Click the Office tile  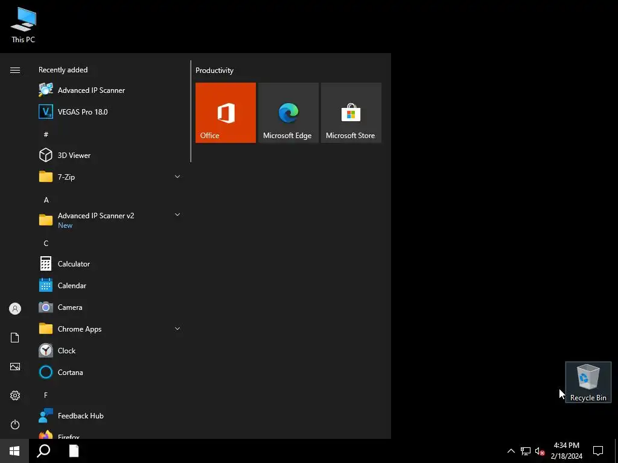point(226,113)
